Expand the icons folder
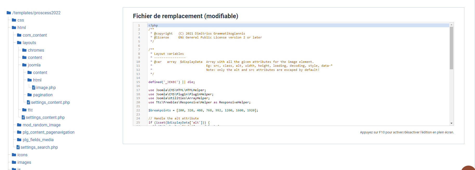Screen dimensions: 475x170 click(22, 155)
